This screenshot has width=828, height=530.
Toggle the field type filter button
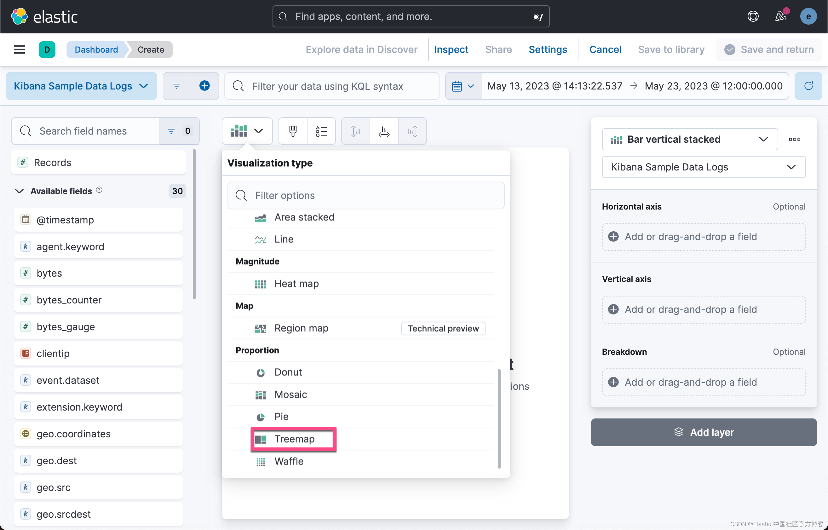(x=179, y=131)
